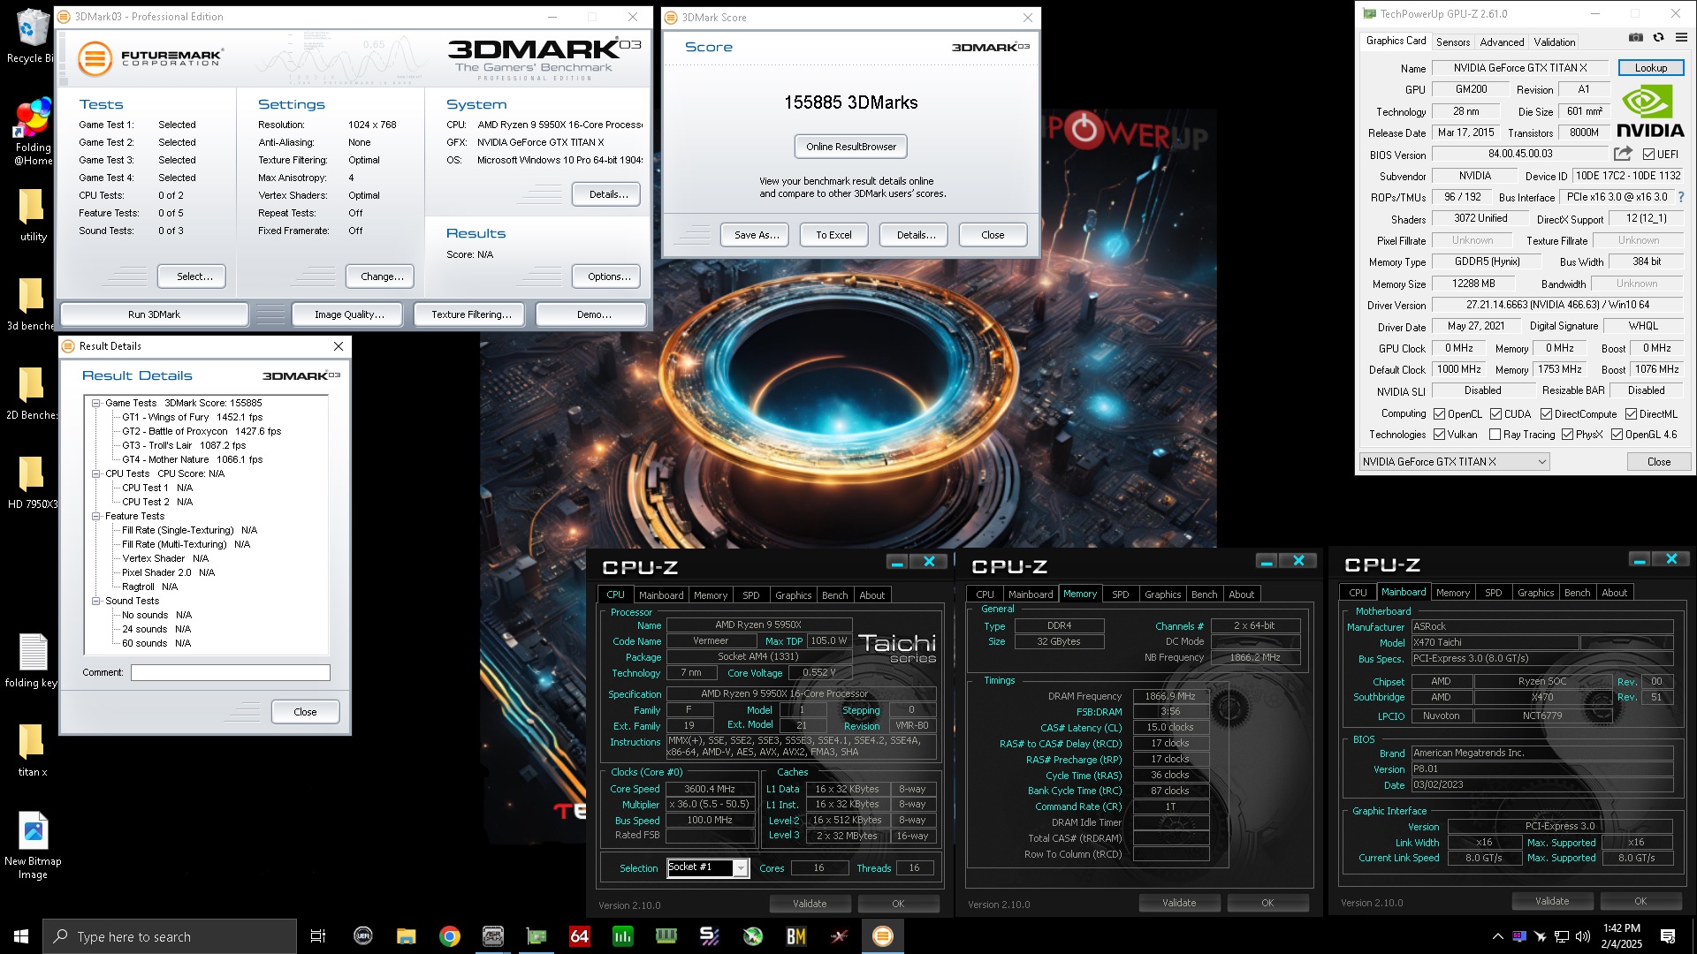
Task: Open the Bench tab in first CPU-Z window
Action: click(x=834, y=595)
